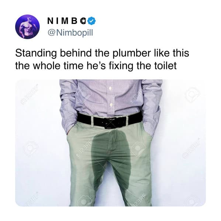
Task: Click the upper white shirt button
Action: point(111,89)
